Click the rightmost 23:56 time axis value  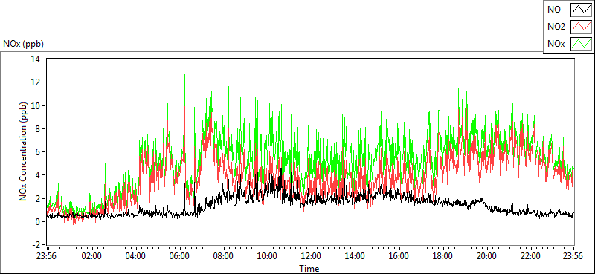573,256
